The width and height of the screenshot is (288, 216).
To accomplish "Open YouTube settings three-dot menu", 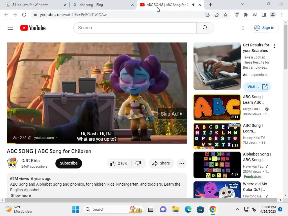I will click(x=243, y=28).
